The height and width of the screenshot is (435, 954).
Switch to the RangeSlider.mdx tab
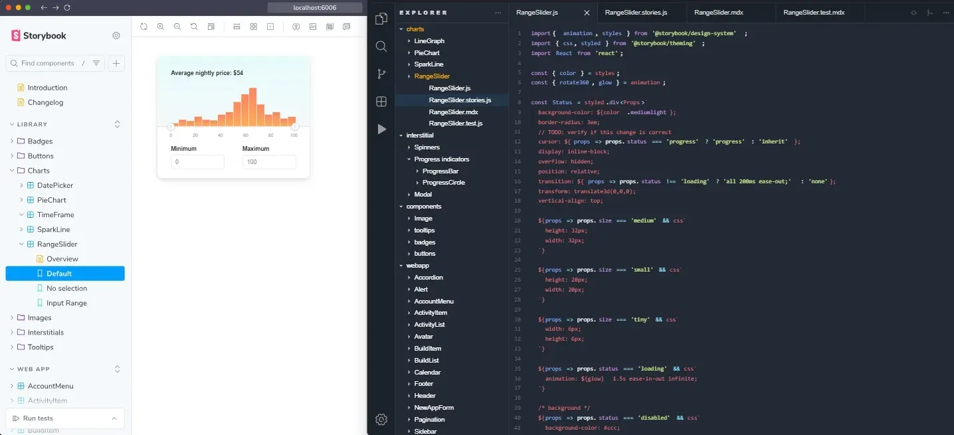[x=720, y=13]
